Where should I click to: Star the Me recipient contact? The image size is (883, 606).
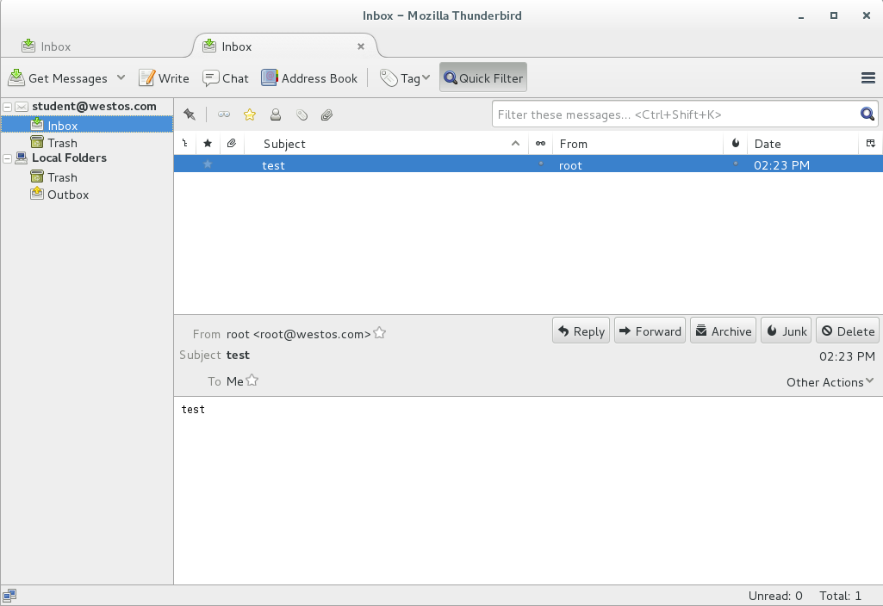pyautogui.click(x=252, y=380)
